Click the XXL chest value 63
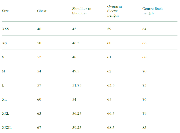 (x=39, y=114)
